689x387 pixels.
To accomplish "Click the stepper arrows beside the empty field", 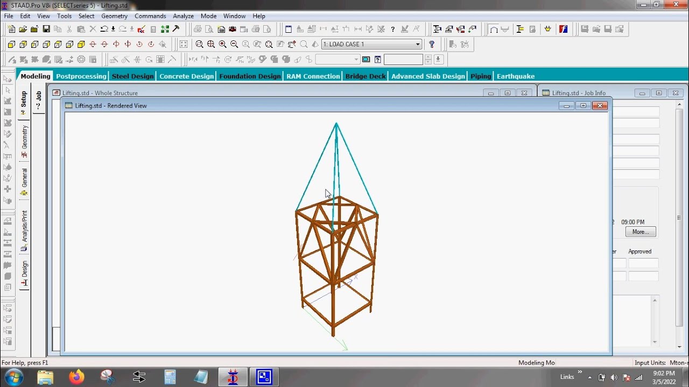I will [x=428, y=59].
